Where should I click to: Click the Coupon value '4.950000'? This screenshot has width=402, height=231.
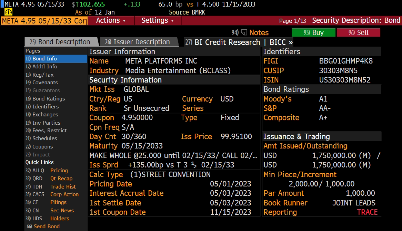point(137,118)
